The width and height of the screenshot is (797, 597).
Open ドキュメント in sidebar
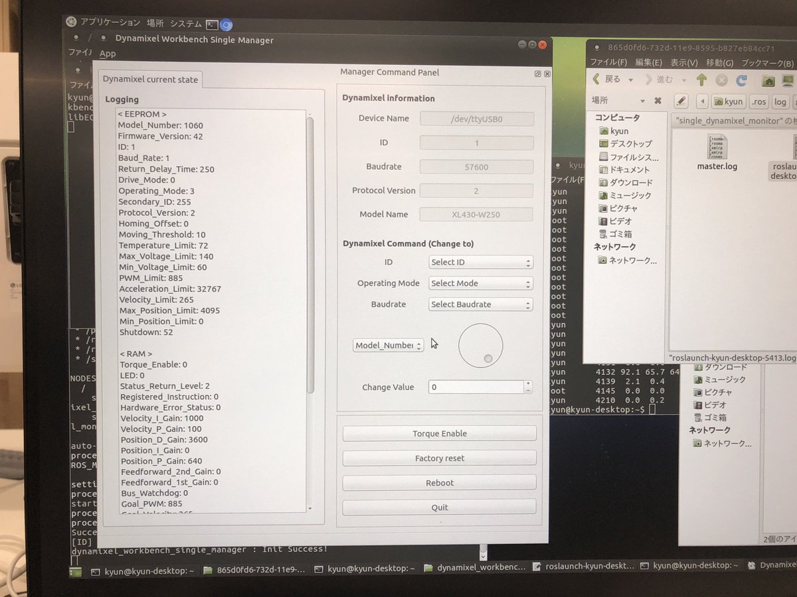coord(624,169)
